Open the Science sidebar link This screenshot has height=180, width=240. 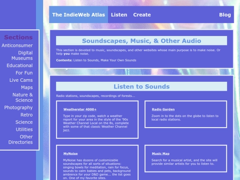[x=24, y=122]
